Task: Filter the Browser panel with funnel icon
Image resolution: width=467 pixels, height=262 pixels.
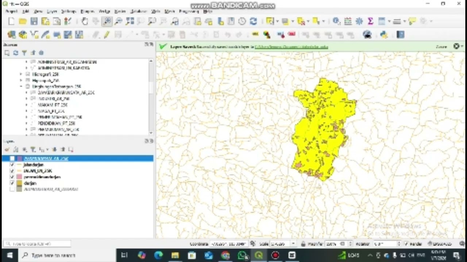Action: click(24, 53)
